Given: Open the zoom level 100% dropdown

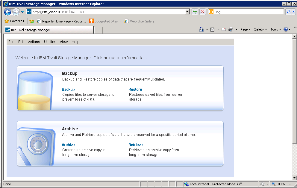Looking at the screenshot, I should click(x=290, y=184).
